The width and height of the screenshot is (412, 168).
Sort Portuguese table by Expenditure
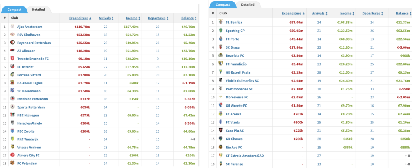(293, 13)
